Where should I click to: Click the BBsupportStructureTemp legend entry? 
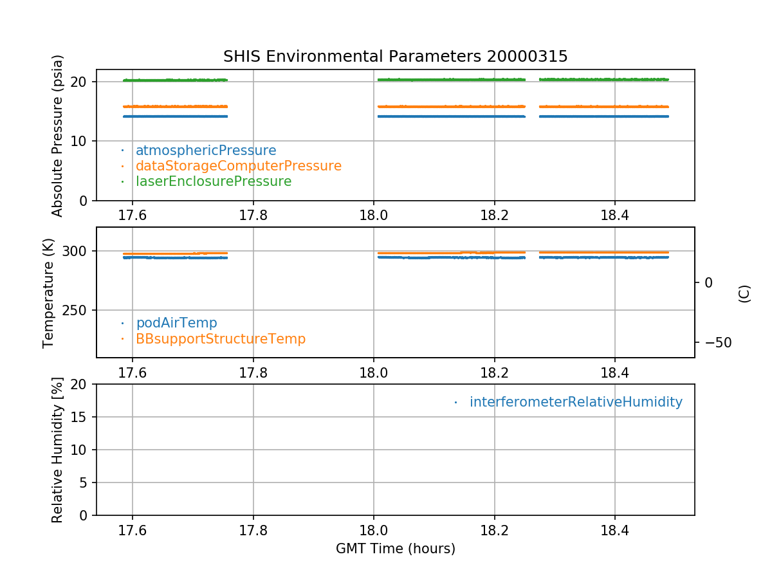click(x=220, y=338)
